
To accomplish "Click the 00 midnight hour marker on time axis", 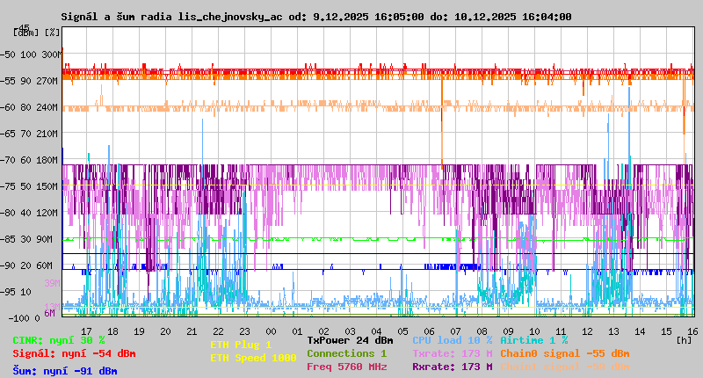I will pos(272,331).
